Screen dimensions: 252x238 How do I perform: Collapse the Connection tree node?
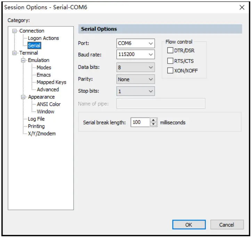(15, 31)
